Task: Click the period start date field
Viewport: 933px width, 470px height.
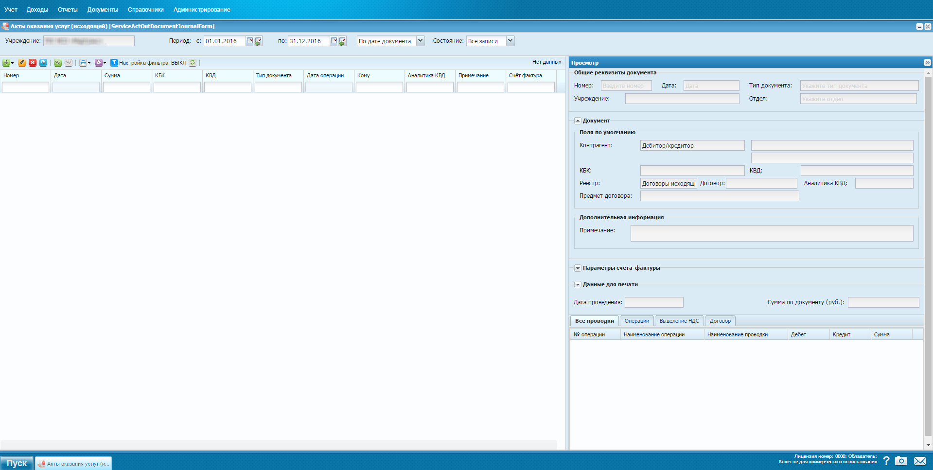Action: (x=225, y=41)
